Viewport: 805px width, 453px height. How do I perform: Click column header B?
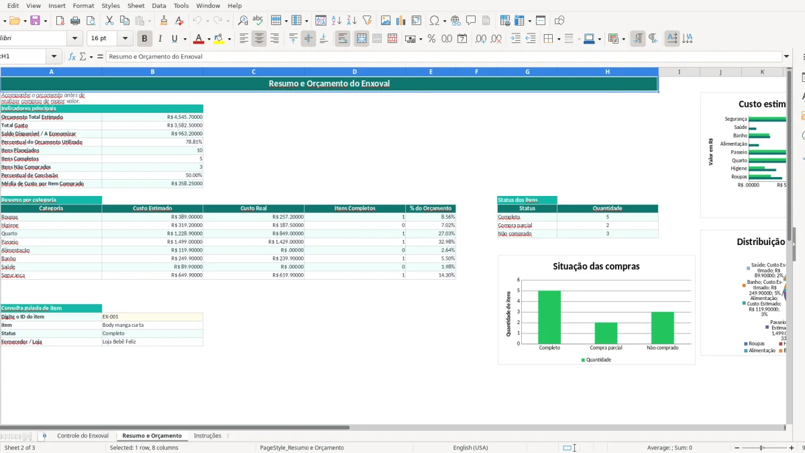(x=152, y=72)
